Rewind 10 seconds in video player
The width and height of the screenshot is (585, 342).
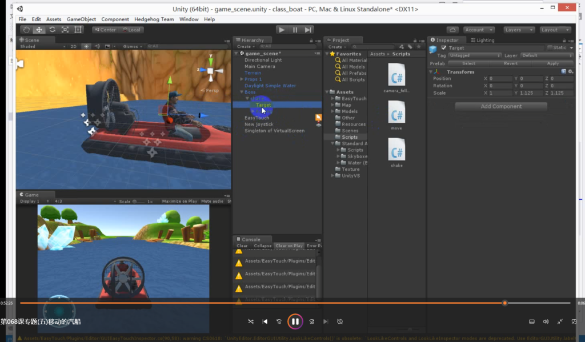click(x=279, y=321)
